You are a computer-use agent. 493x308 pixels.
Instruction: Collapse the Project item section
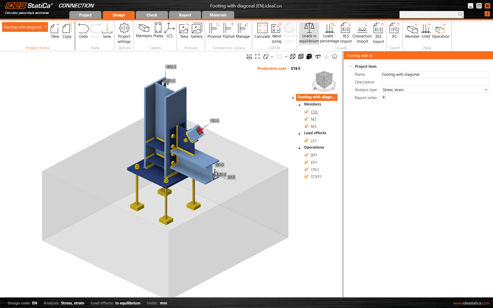(351, 66)
